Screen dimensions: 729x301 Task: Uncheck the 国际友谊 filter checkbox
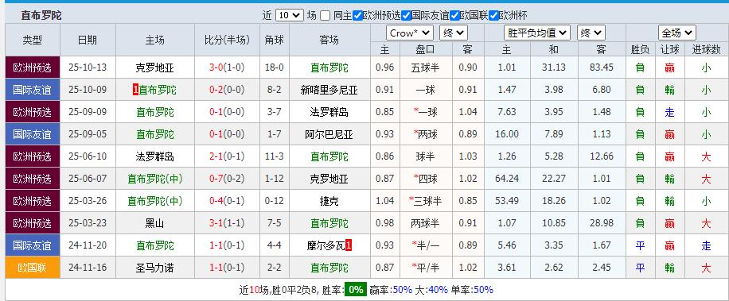pyautogui.click(x=406, y=15)
